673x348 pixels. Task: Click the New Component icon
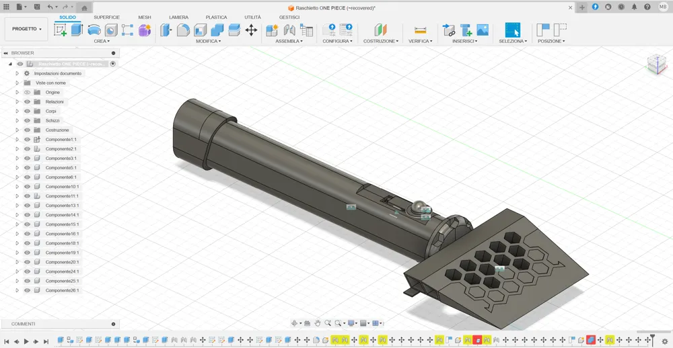pyautogui.click(x=272, y=30)
